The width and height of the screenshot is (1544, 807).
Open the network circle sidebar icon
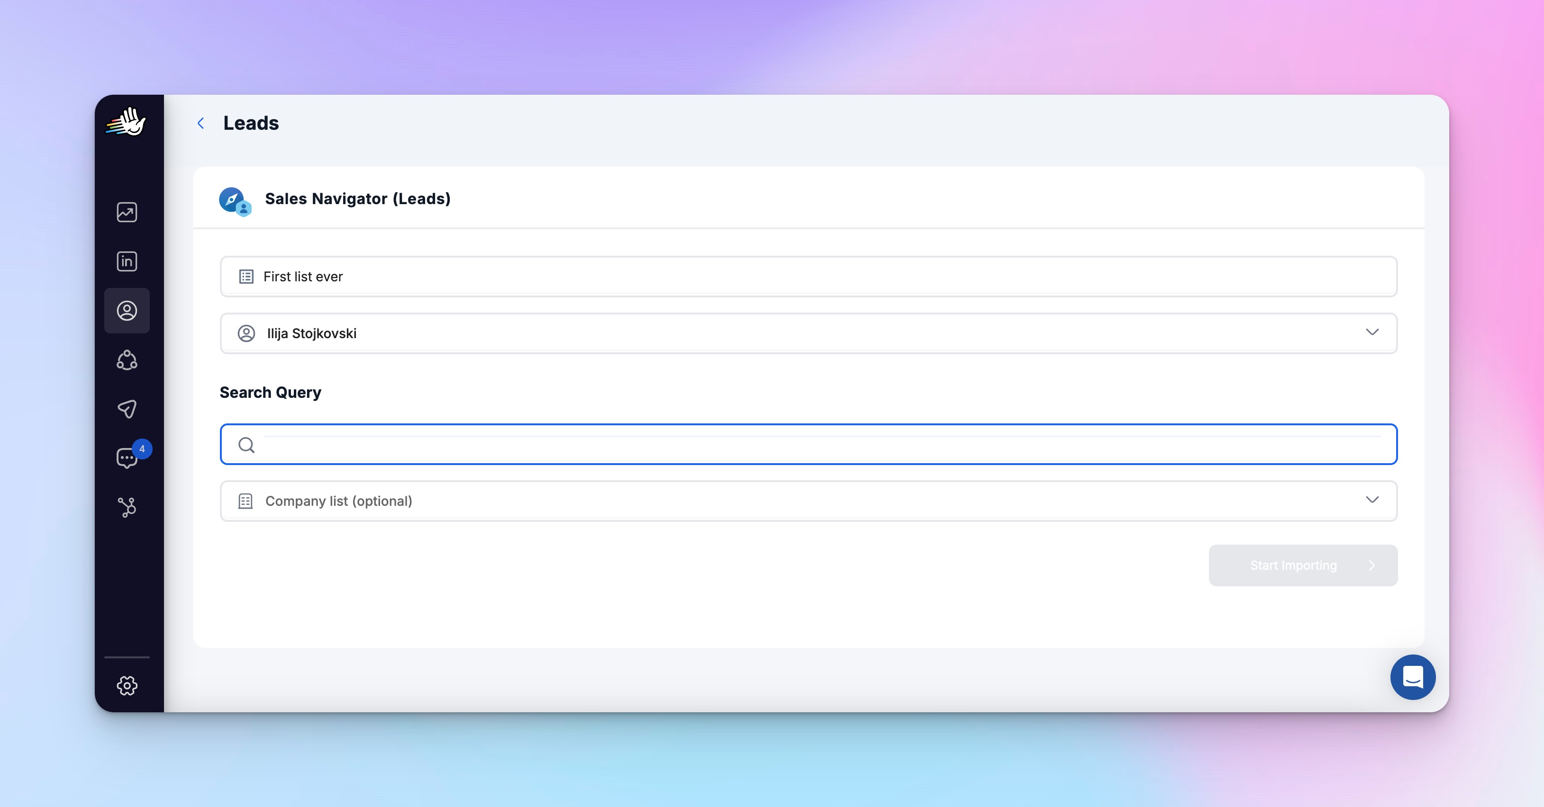coord(127,360)
